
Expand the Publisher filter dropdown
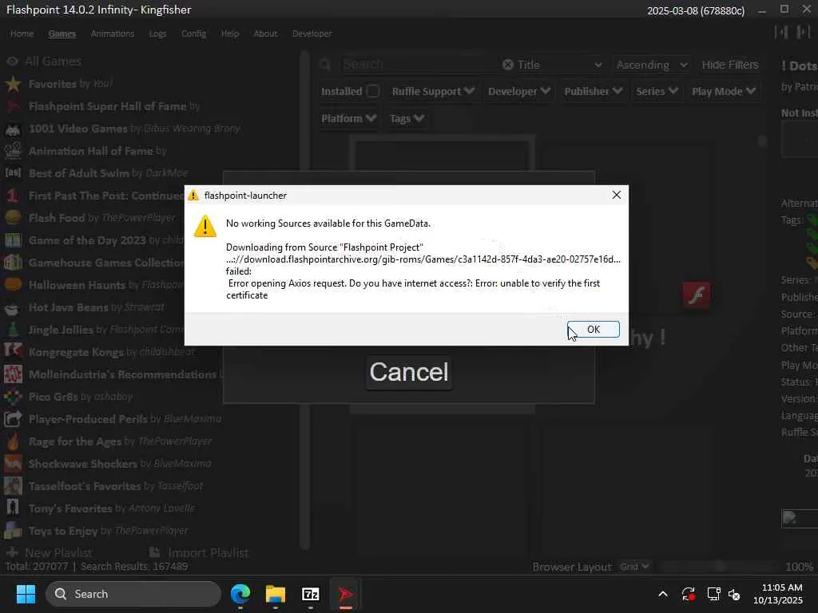coord(594,91)
